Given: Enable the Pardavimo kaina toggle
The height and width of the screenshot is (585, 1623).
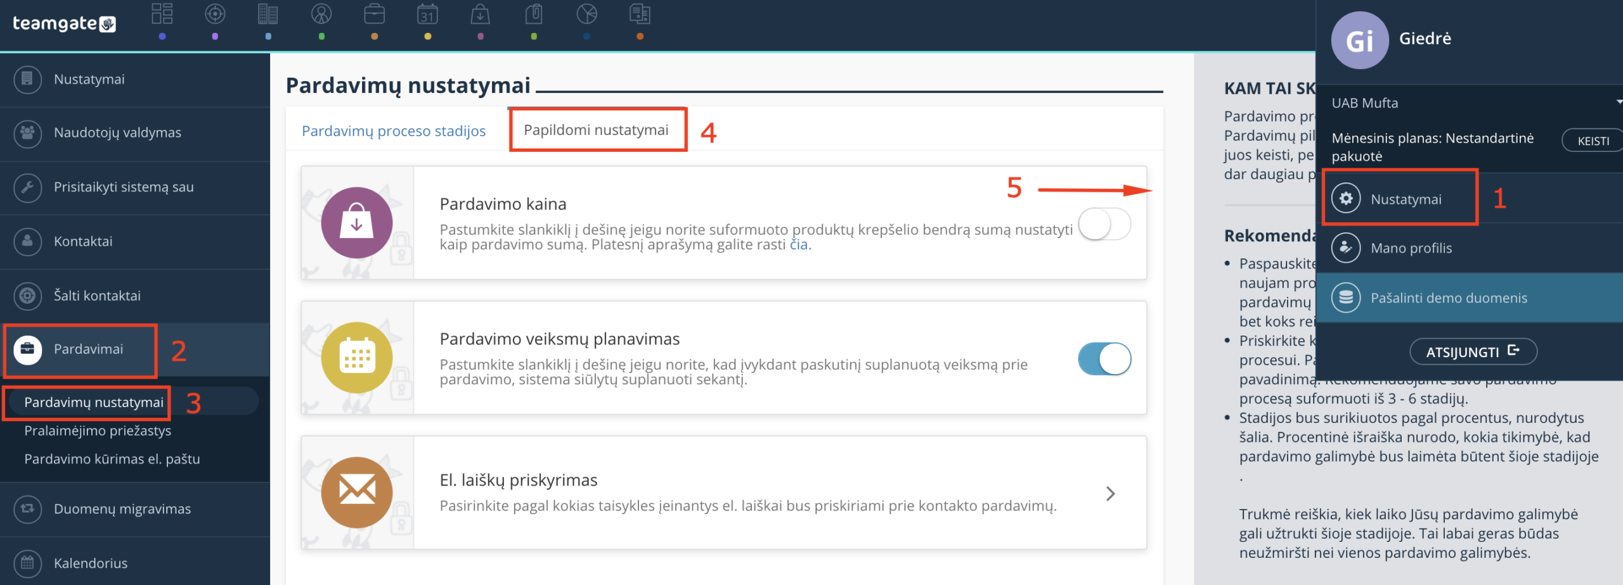Looking at the screenshot, I should point(1104,224).
